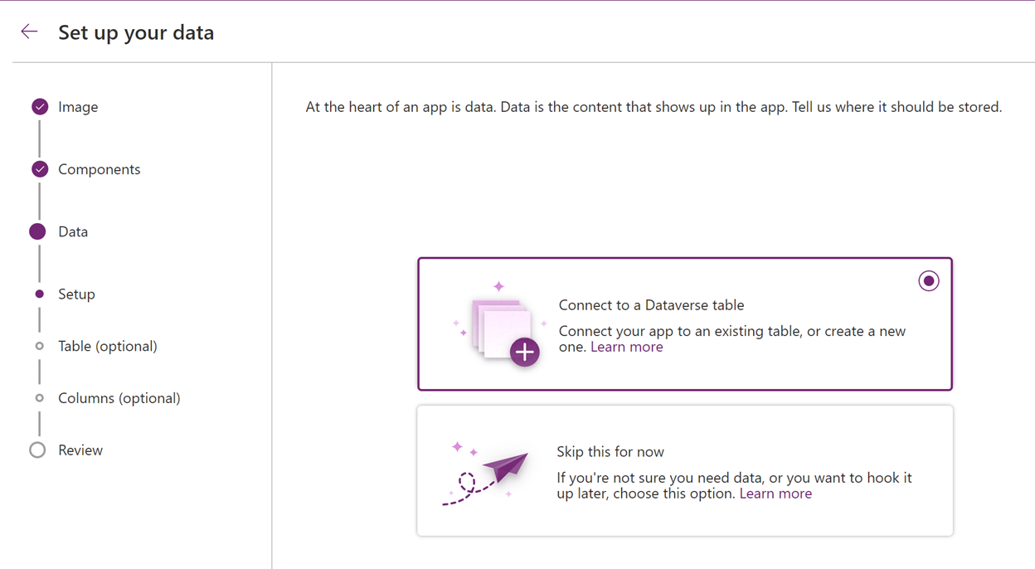Open Learn more link for Dataverse table
1035x569 pixels.
[x=626, y=347]
